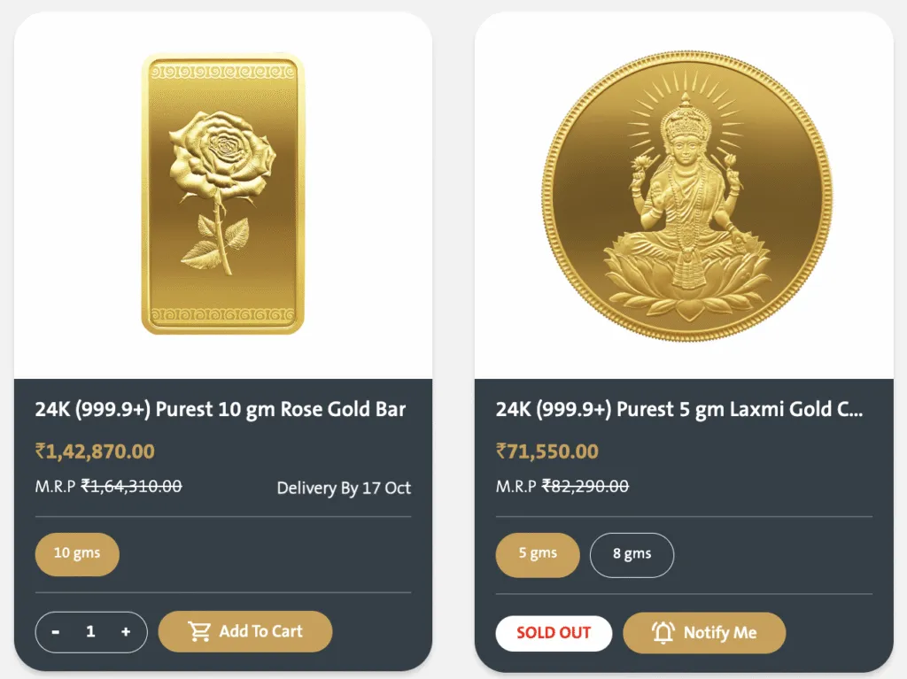Choose the 8 gms weight option

[x=632, y=555]
